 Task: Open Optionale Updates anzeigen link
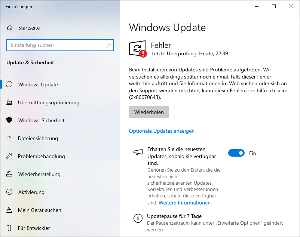162,131
